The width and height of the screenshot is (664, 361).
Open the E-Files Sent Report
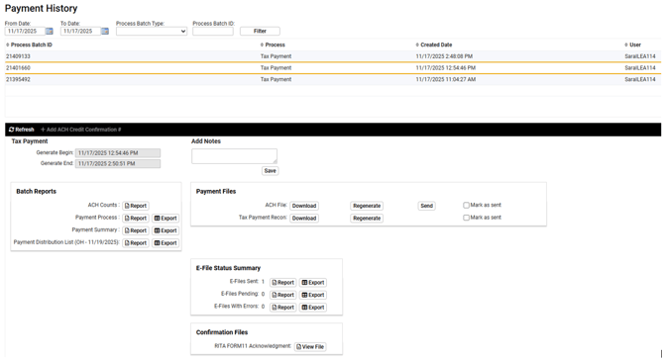coord(282,283)
